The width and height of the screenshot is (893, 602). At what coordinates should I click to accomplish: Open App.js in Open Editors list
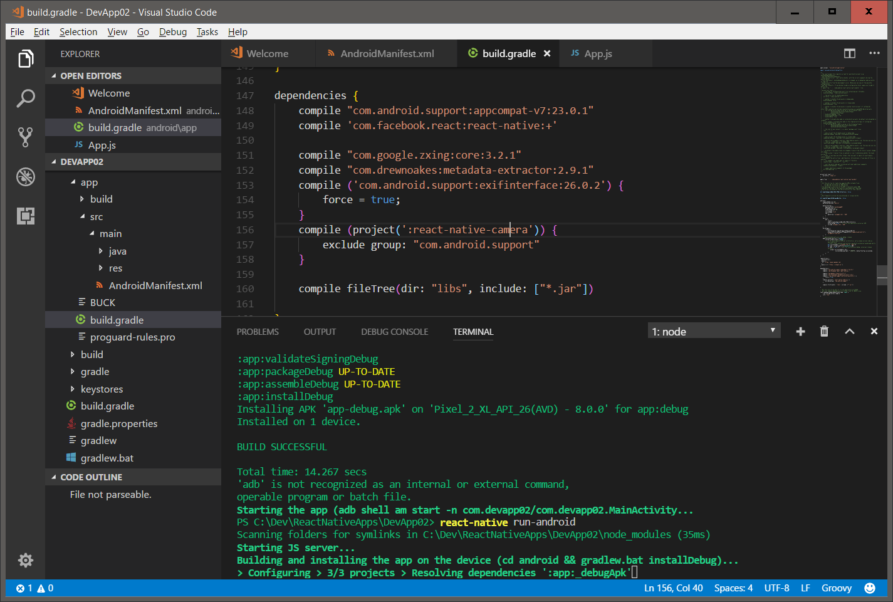(x=133, y=145)
